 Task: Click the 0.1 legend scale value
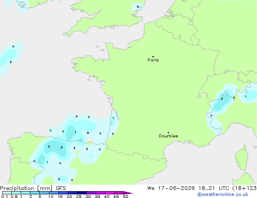click(x=4, y=196)
